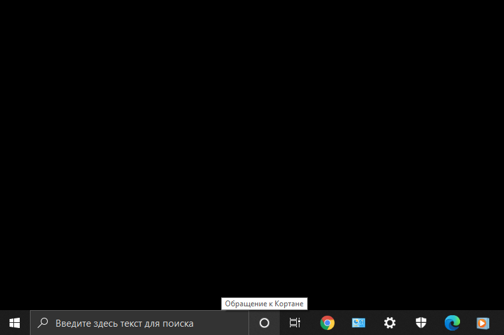
Task: Launch Microsoft Edge from taskbar
Action: 452,323
